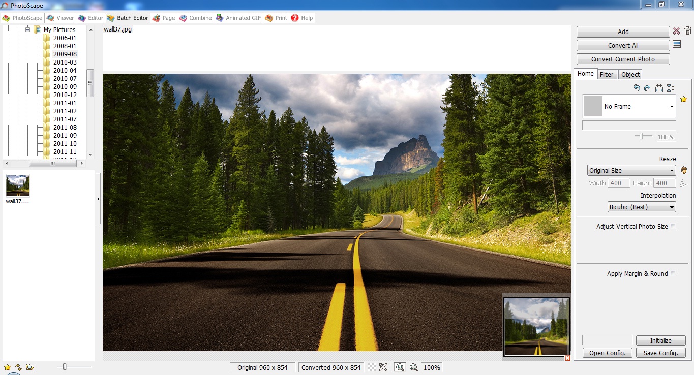Open the Help tab
694x375 pixels.
pyautogui.click(x=302, y=18)
